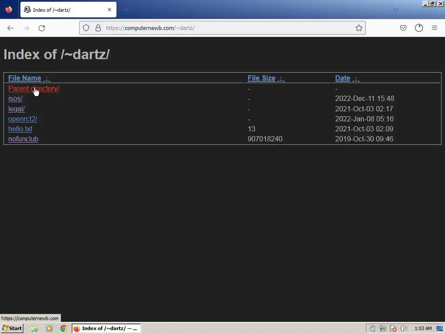Image resolution: width=445 pixels, height=334 pixels.
Task: Click the show desktop icon after the clock
Action: pyautogui.click(x=440, y=329)
